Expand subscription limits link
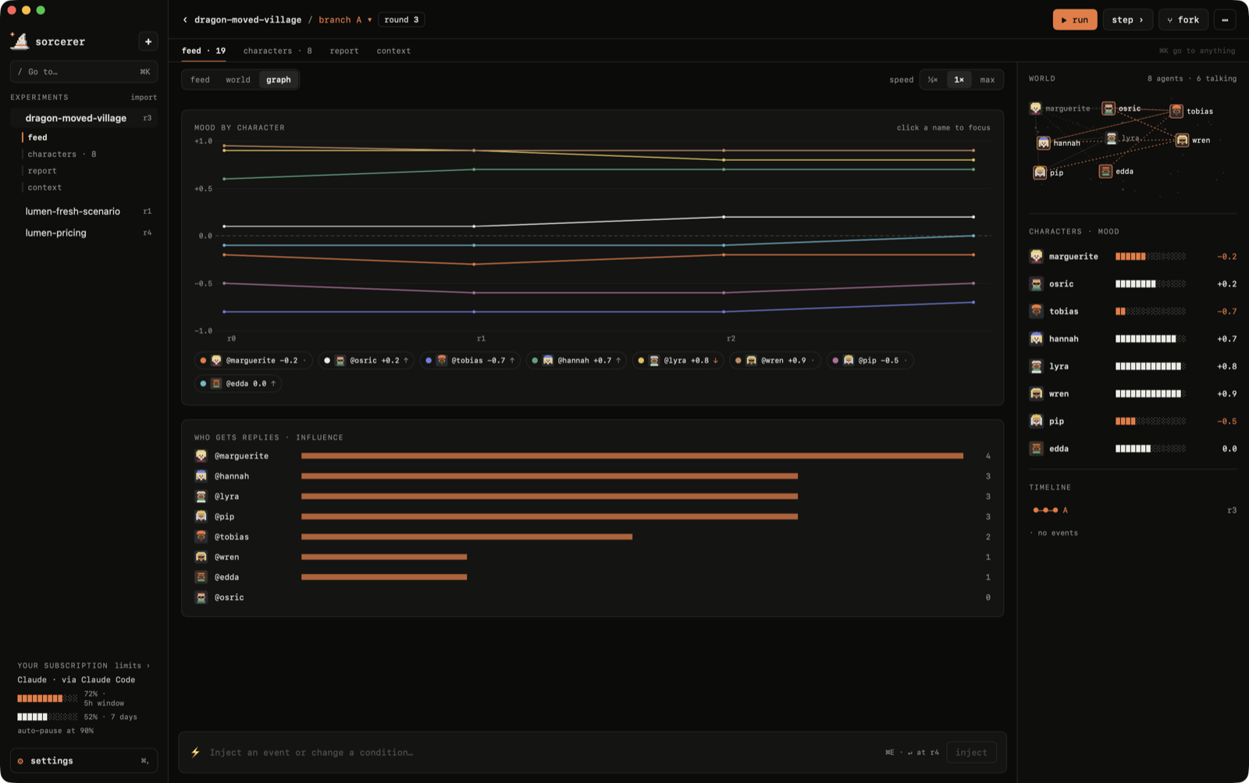This screenshot has width=1249, height=783. click(132, 666)
